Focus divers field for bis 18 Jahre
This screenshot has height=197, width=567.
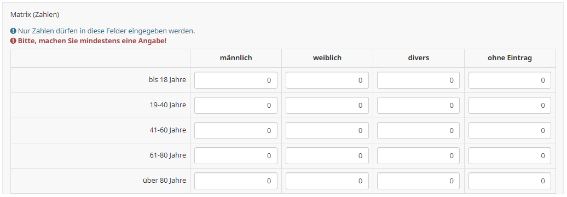(x=418, y=80)
